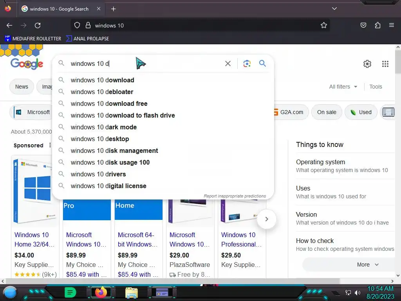Switch to the News results tab

[22, 87]
